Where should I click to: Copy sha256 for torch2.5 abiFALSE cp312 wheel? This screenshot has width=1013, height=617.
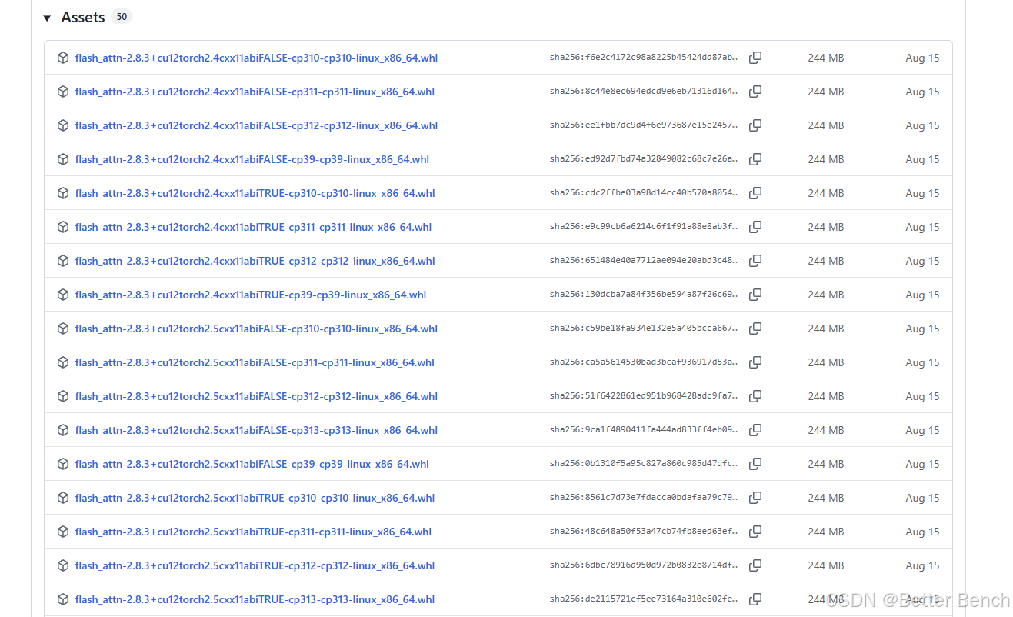click(x=755, y=396)
